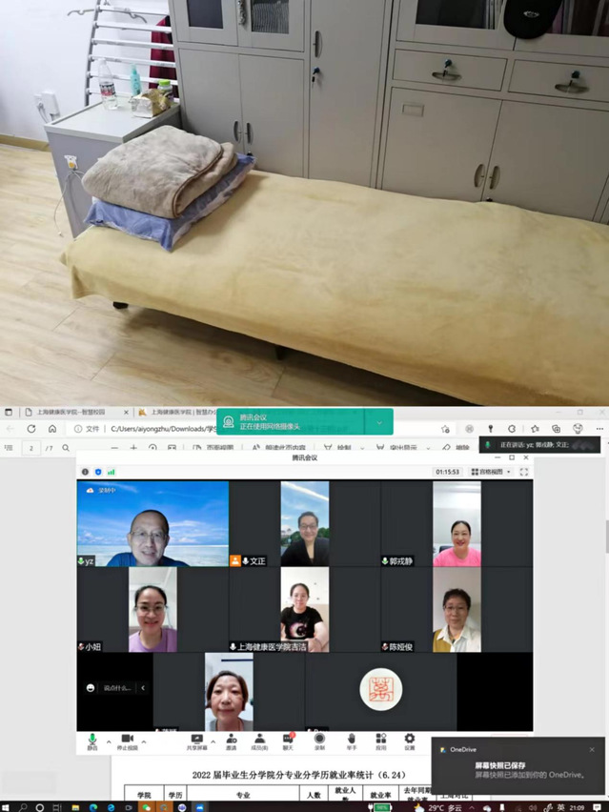This screenshot has height=812, width=609.
Task: Toggle full screen for the meeting window
Action: (523, 472)
